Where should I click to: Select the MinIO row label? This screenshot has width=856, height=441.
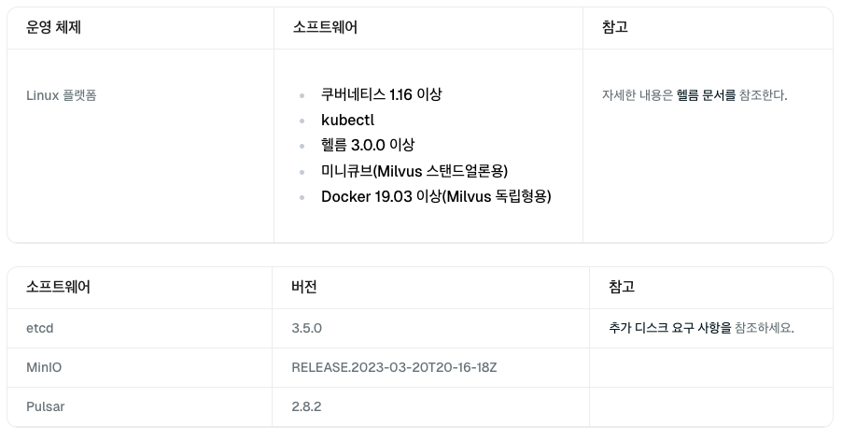coord(44,367)
